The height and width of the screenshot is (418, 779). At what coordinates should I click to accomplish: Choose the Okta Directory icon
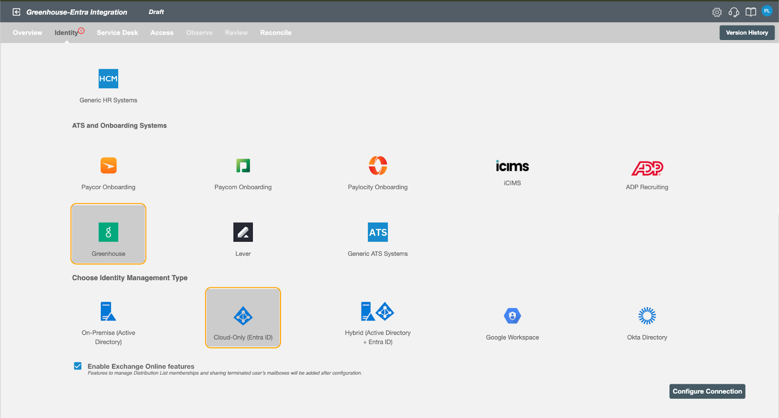click(x=647, y=316)
